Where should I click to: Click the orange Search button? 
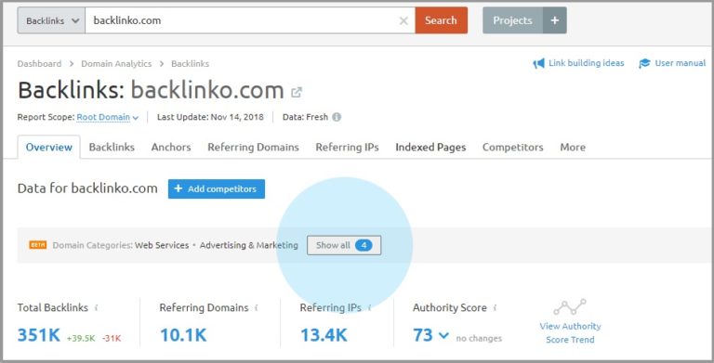click(441, 20)
